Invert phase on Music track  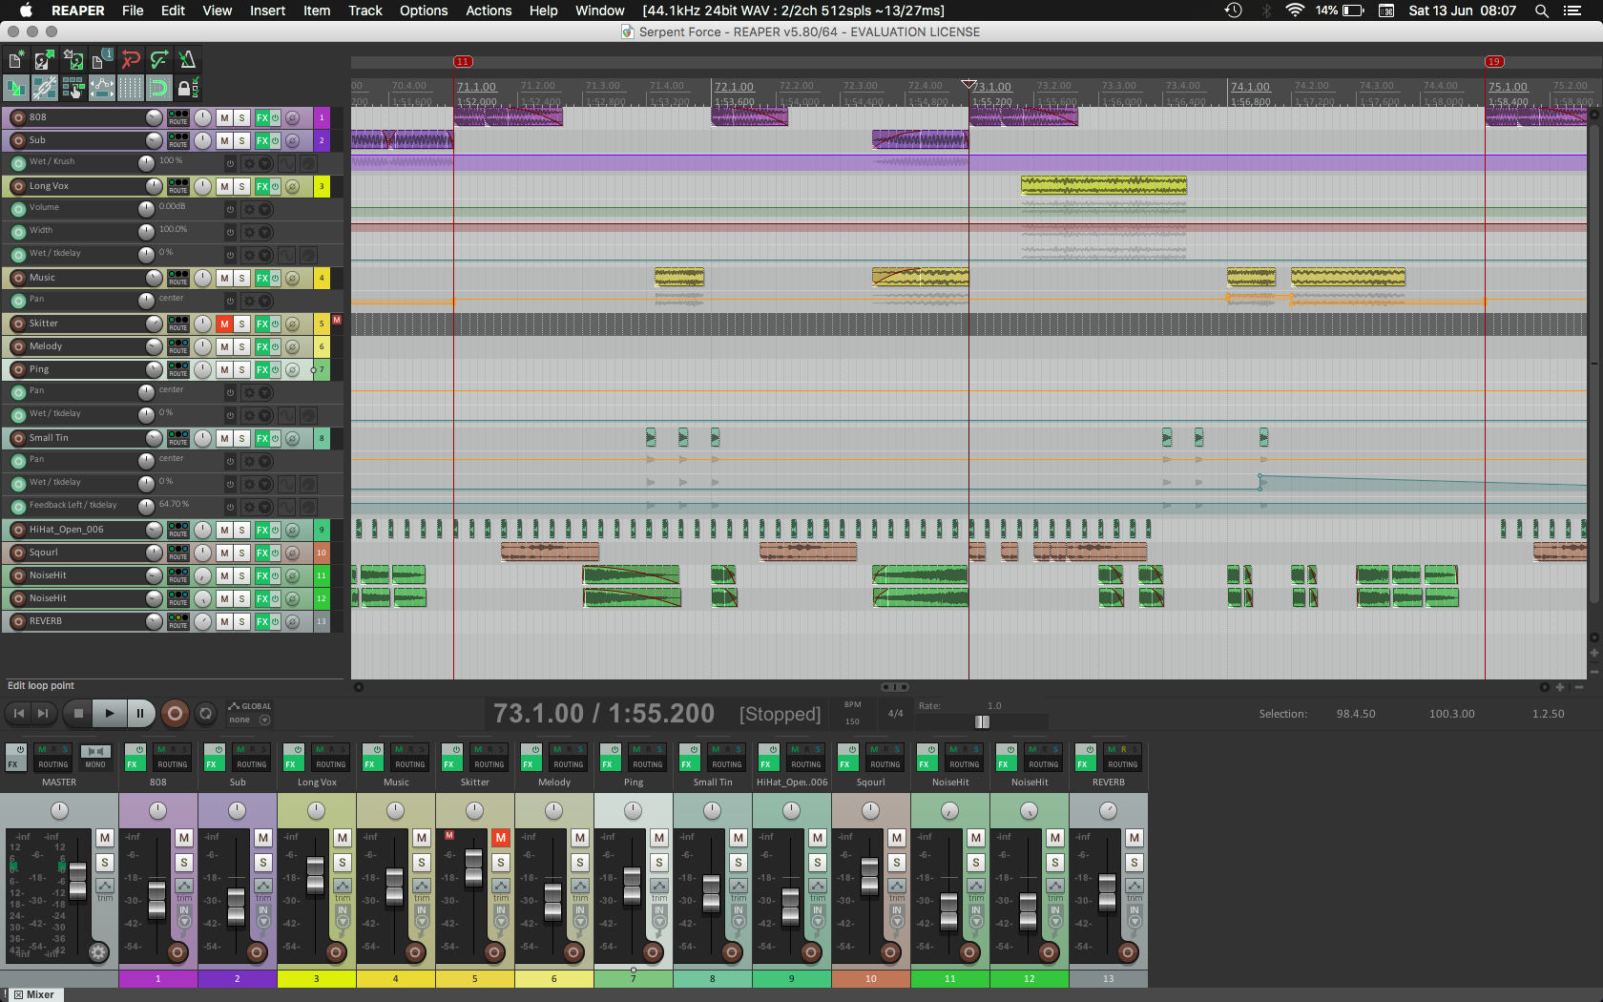pos(292,278)
